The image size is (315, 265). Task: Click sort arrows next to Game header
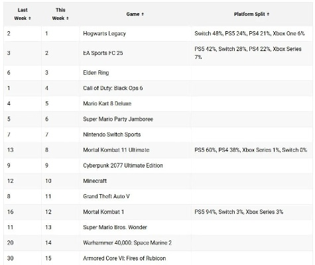(x=143, y=14)
